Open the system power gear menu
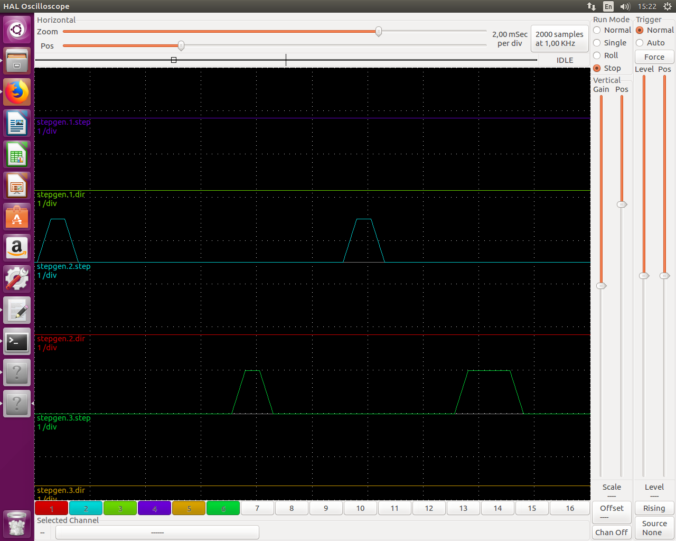The image size is (676, 541). (668, 6)
